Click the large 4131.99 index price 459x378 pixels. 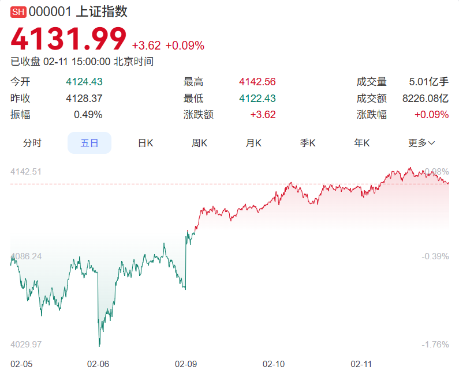(x=68, y=40)
